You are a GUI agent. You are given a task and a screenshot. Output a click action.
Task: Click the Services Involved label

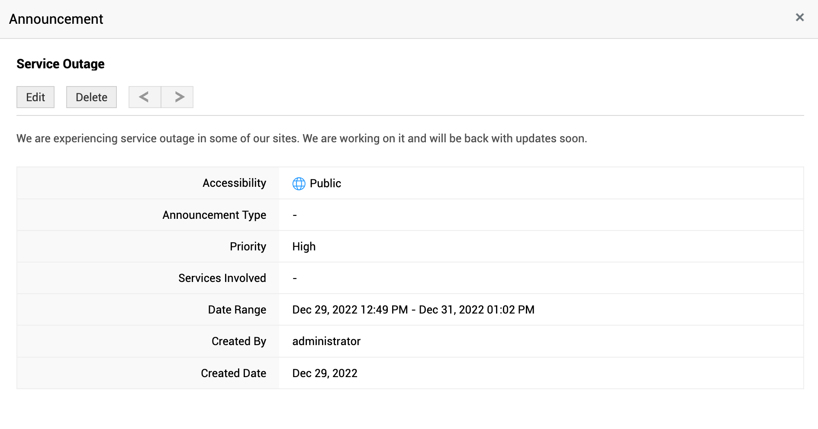(222, 278)
